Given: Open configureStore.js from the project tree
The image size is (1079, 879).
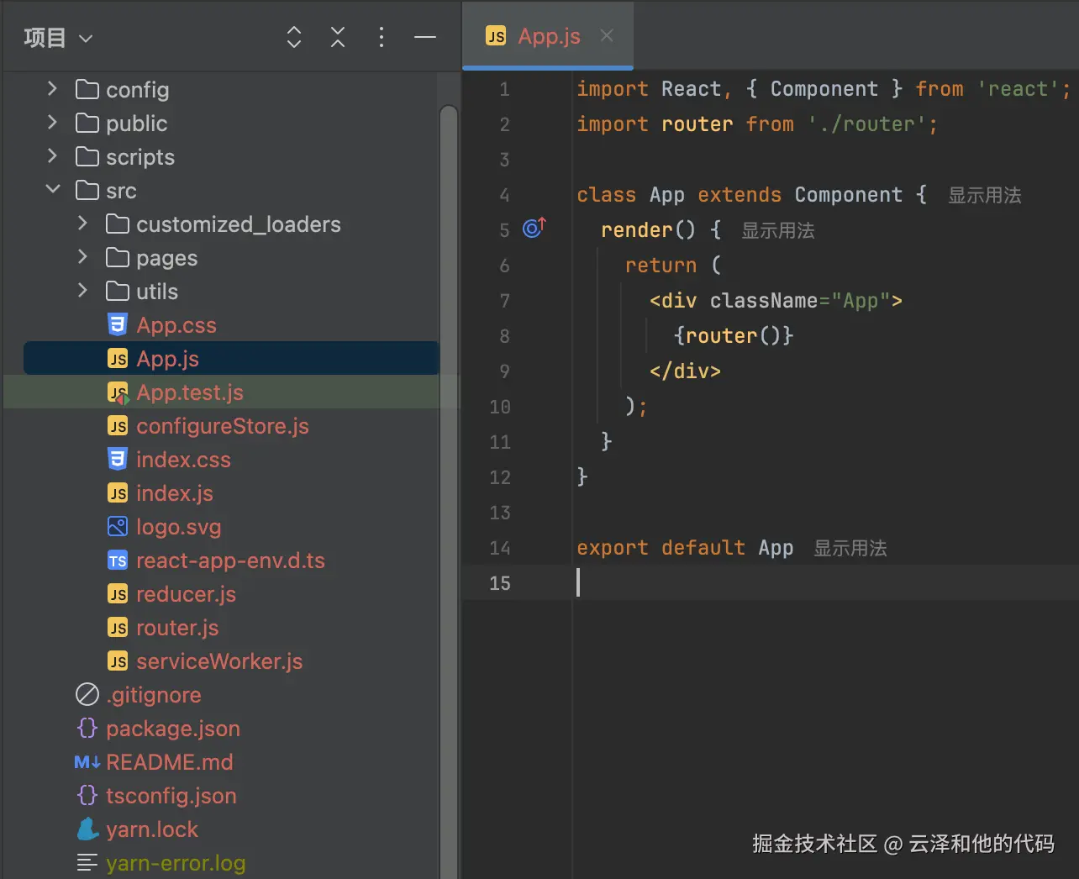Looking at the screenshot, I should coord(222,426).
